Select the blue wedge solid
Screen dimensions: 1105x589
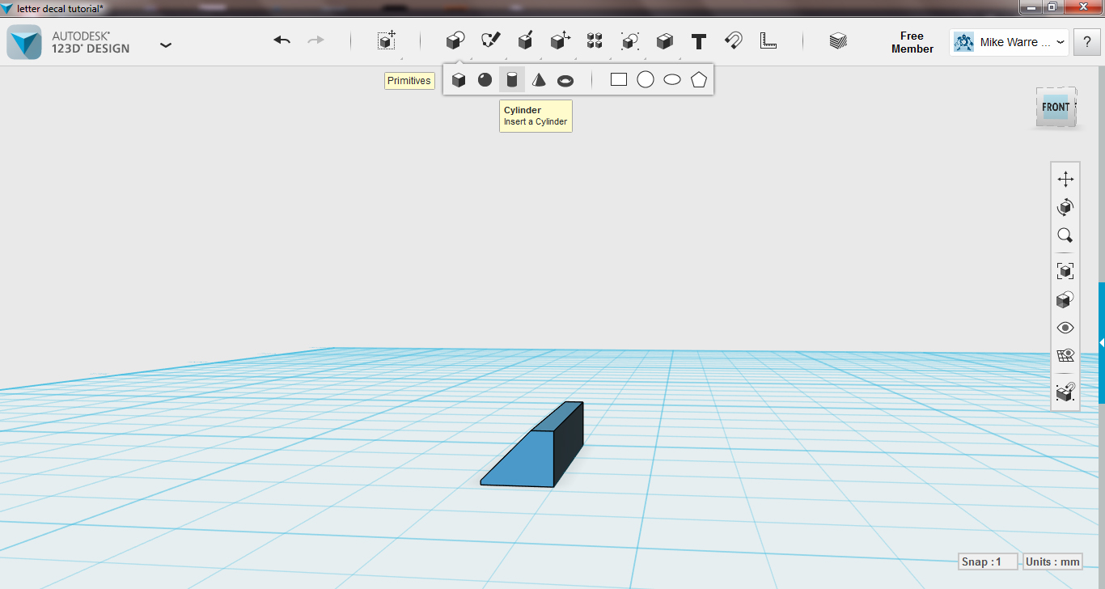pyautogui.click(x=532, y=445)
